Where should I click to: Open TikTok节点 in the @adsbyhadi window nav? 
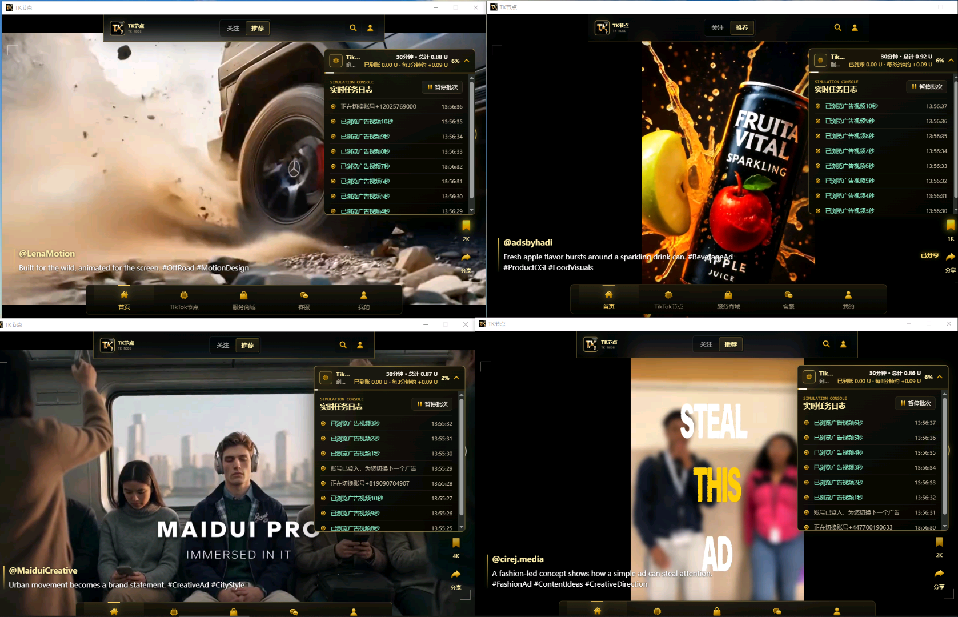pyautogui.click(x=668, y=299)
